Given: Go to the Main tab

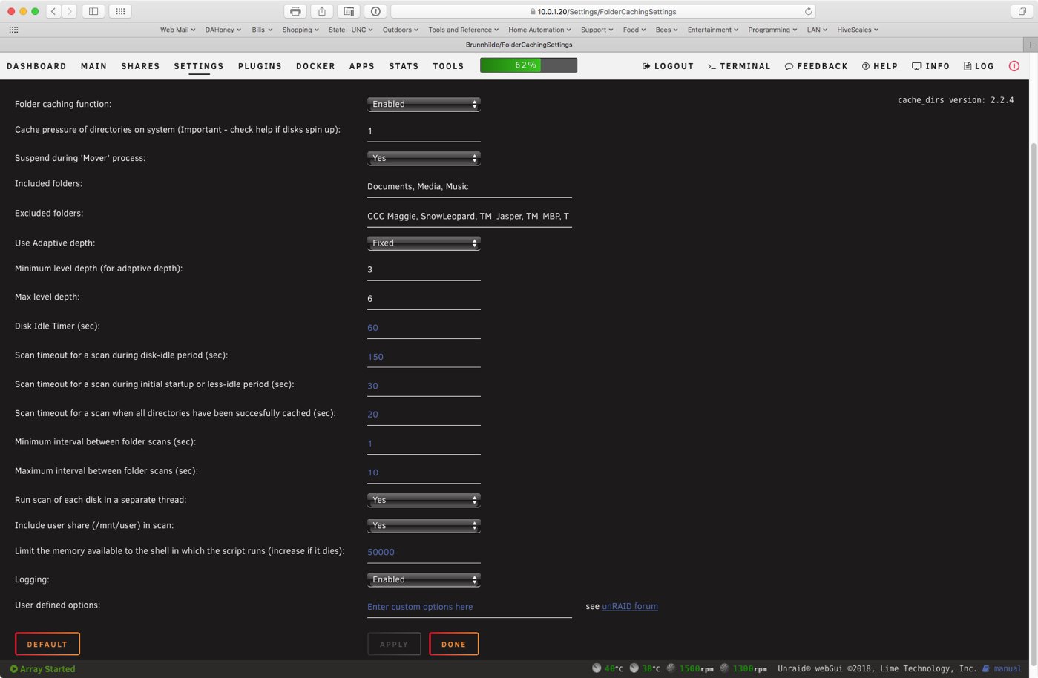Looking at the screenshot, I should point(93,66).
